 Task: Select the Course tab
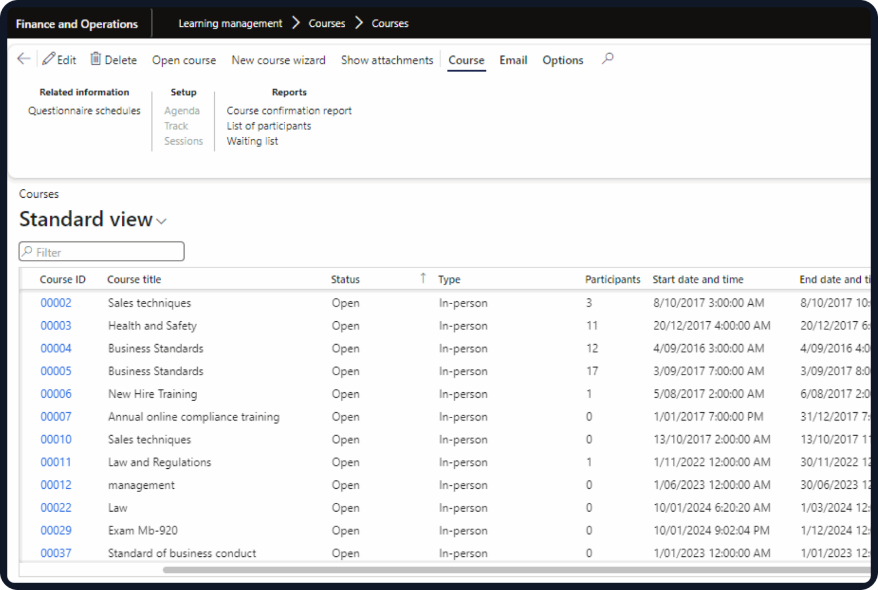click(x=466, y=60)
